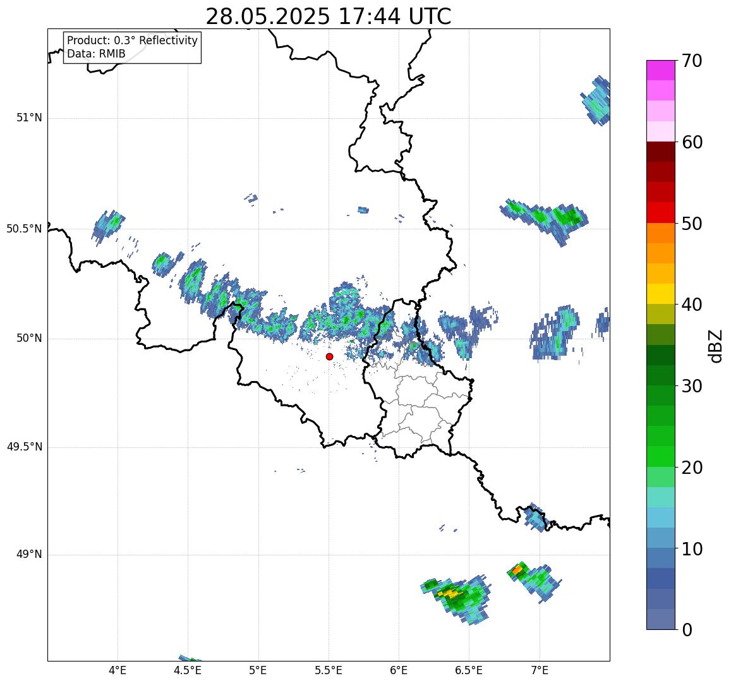
Task: Click the 50°N latitude label
Action: (x=29, y=339)
